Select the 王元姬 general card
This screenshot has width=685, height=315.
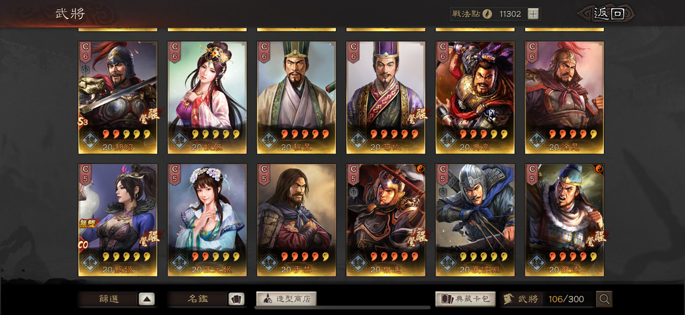tap(207, 220)
